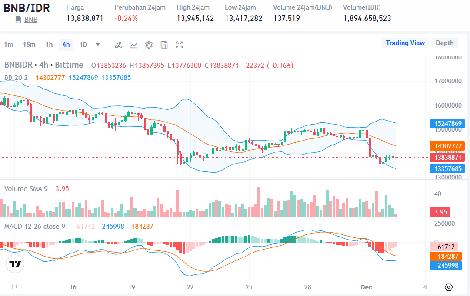
Task: Switch to the 1h timeframe
Action: (x=49, y=45)
